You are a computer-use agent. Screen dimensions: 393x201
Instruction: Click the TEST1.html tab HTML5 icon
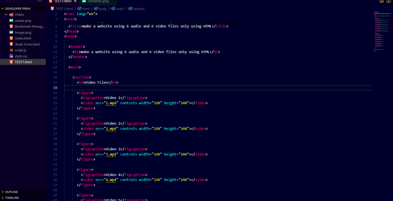point(51,1)
